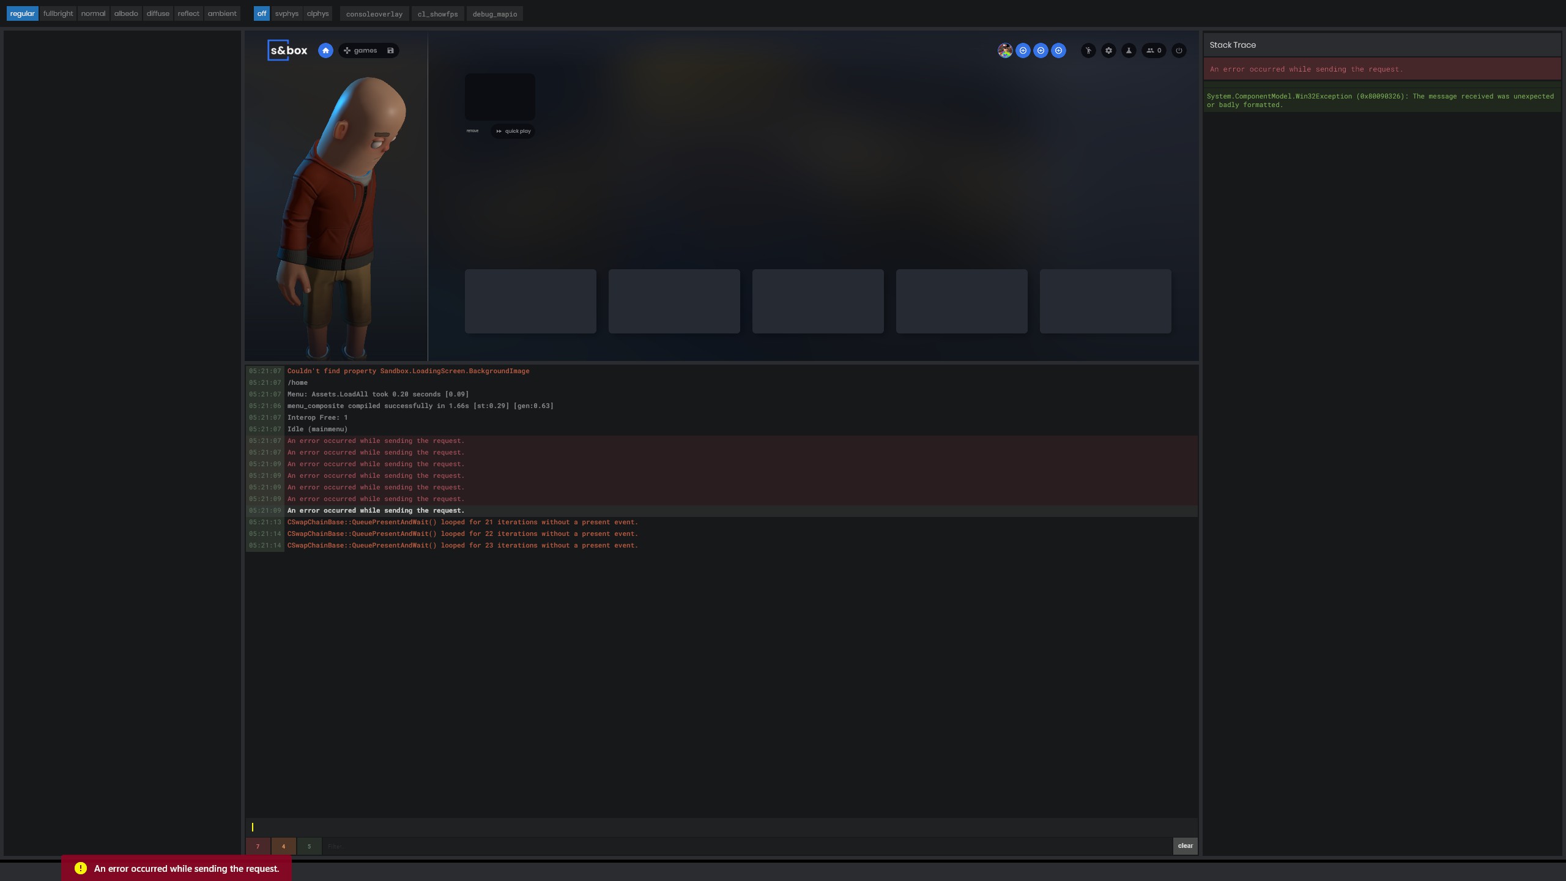Open the flask experiments icon
1566x881 pixels.
[x=1128, y=51]
